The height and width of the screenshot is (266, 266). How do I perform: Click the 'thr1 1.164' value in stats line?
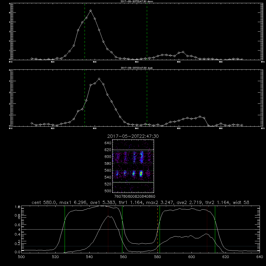pyautogui.click(x=130, y=202)
